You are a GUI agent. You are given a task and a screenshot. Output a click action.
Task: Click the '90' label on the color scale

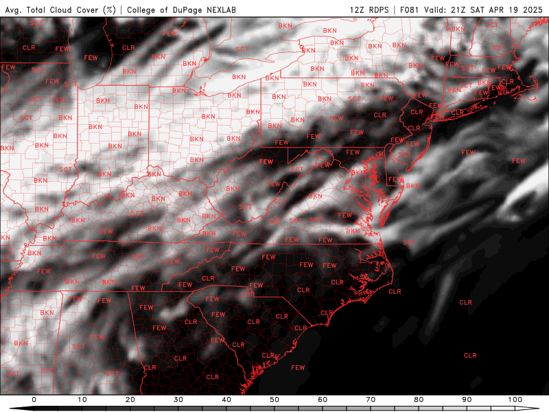(467, 400)
